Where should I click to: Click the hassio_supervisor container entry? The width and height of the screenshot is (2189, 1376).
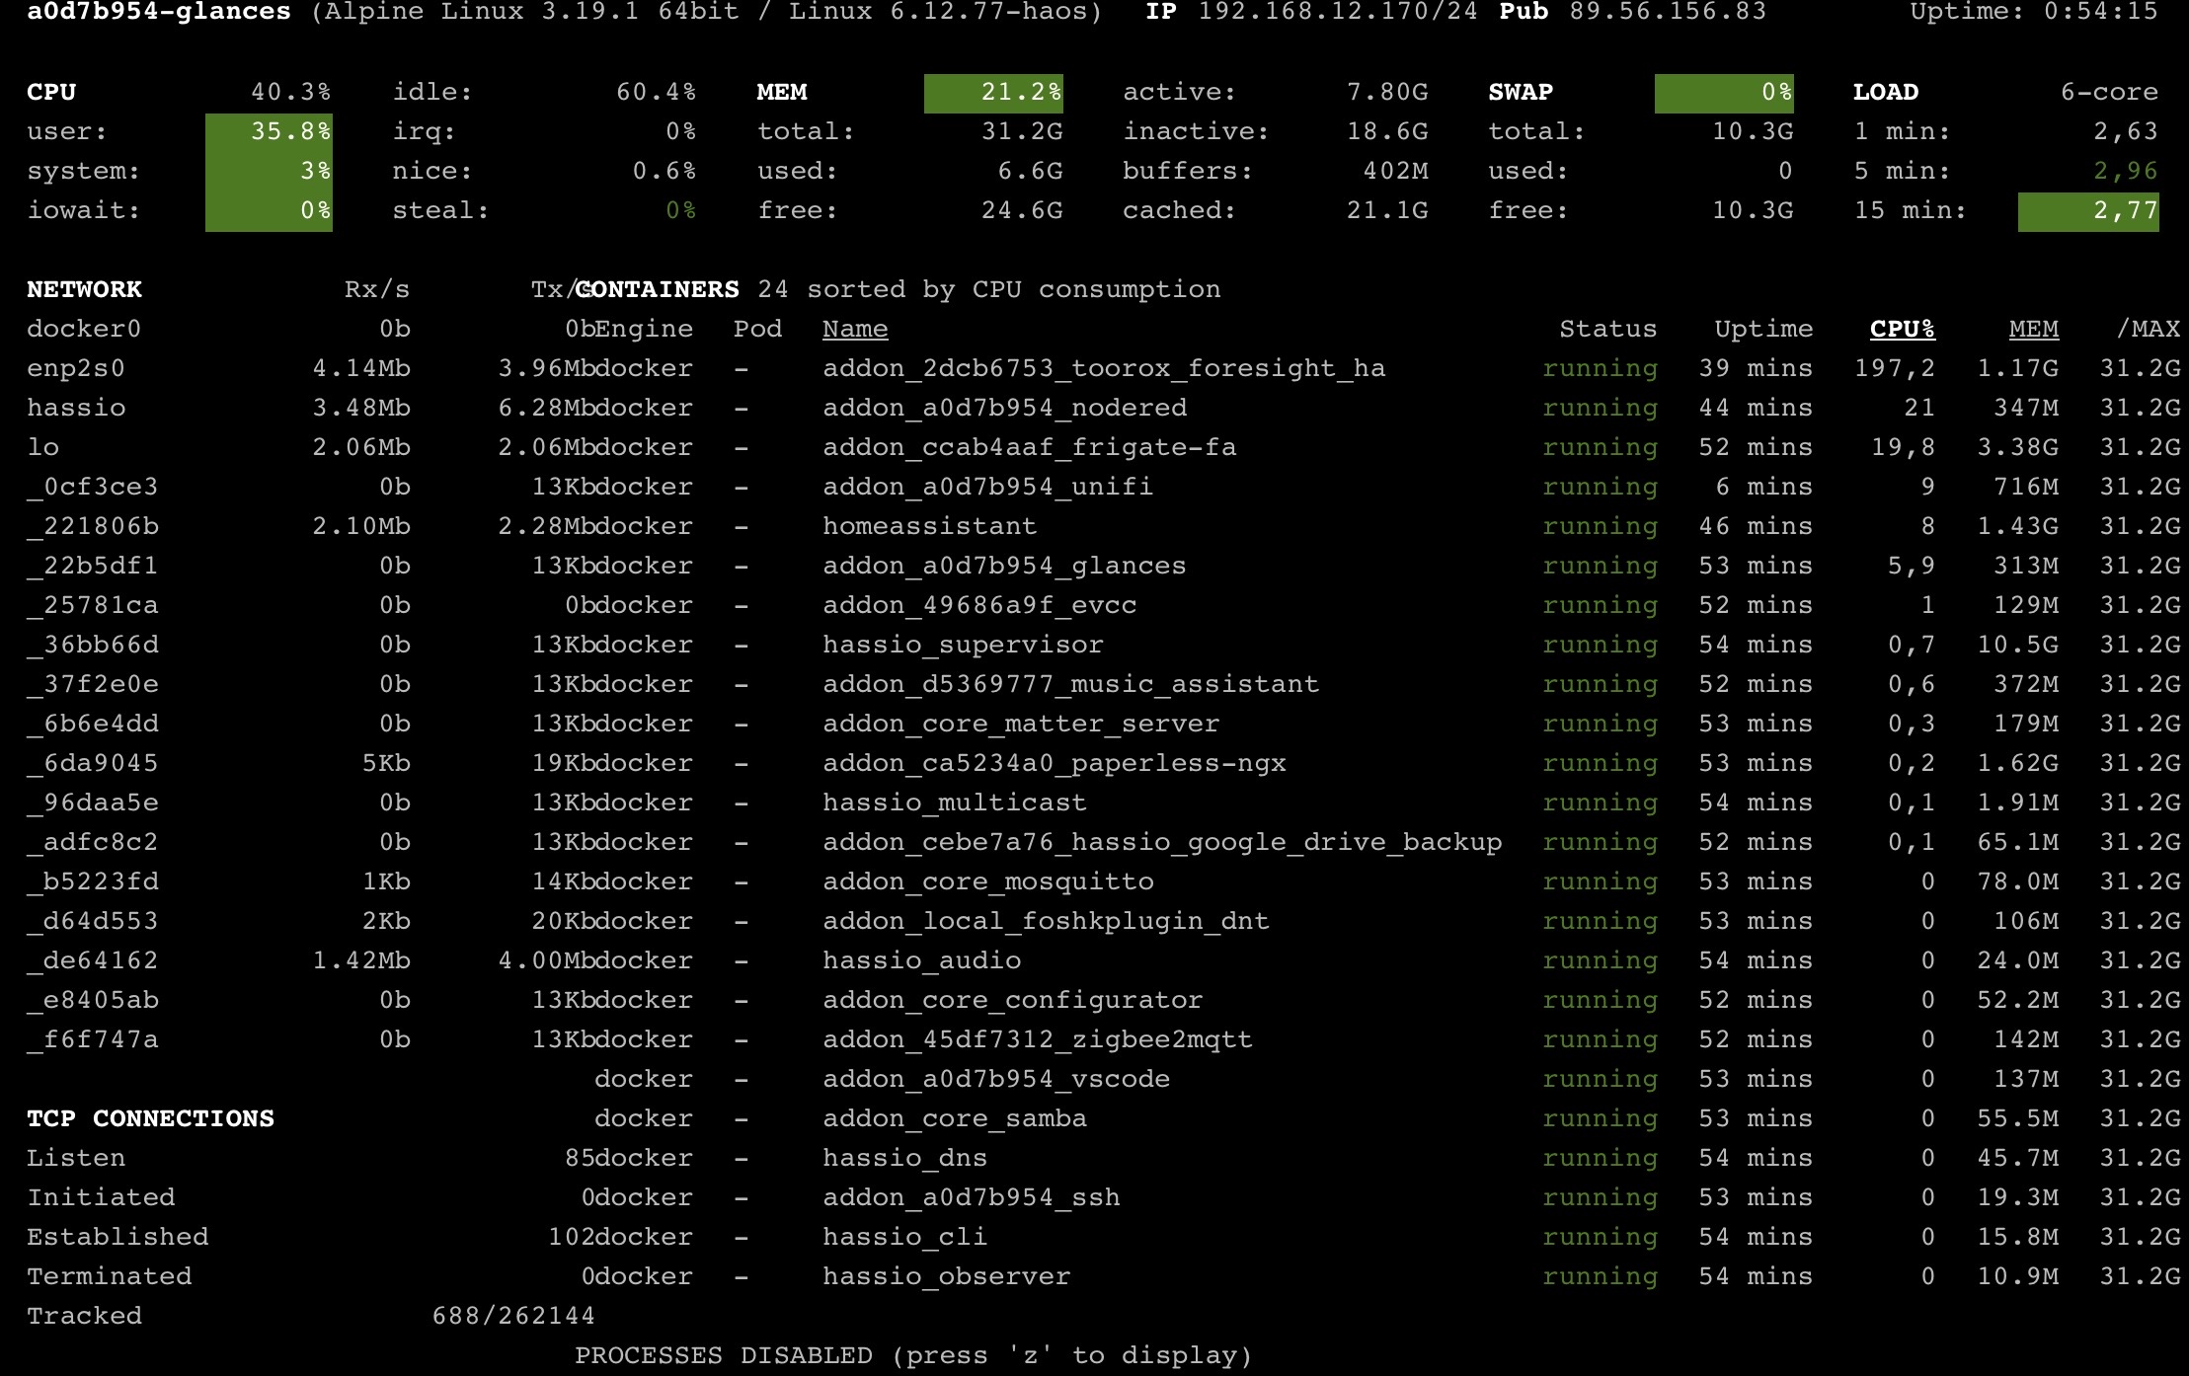click(963, 645)
